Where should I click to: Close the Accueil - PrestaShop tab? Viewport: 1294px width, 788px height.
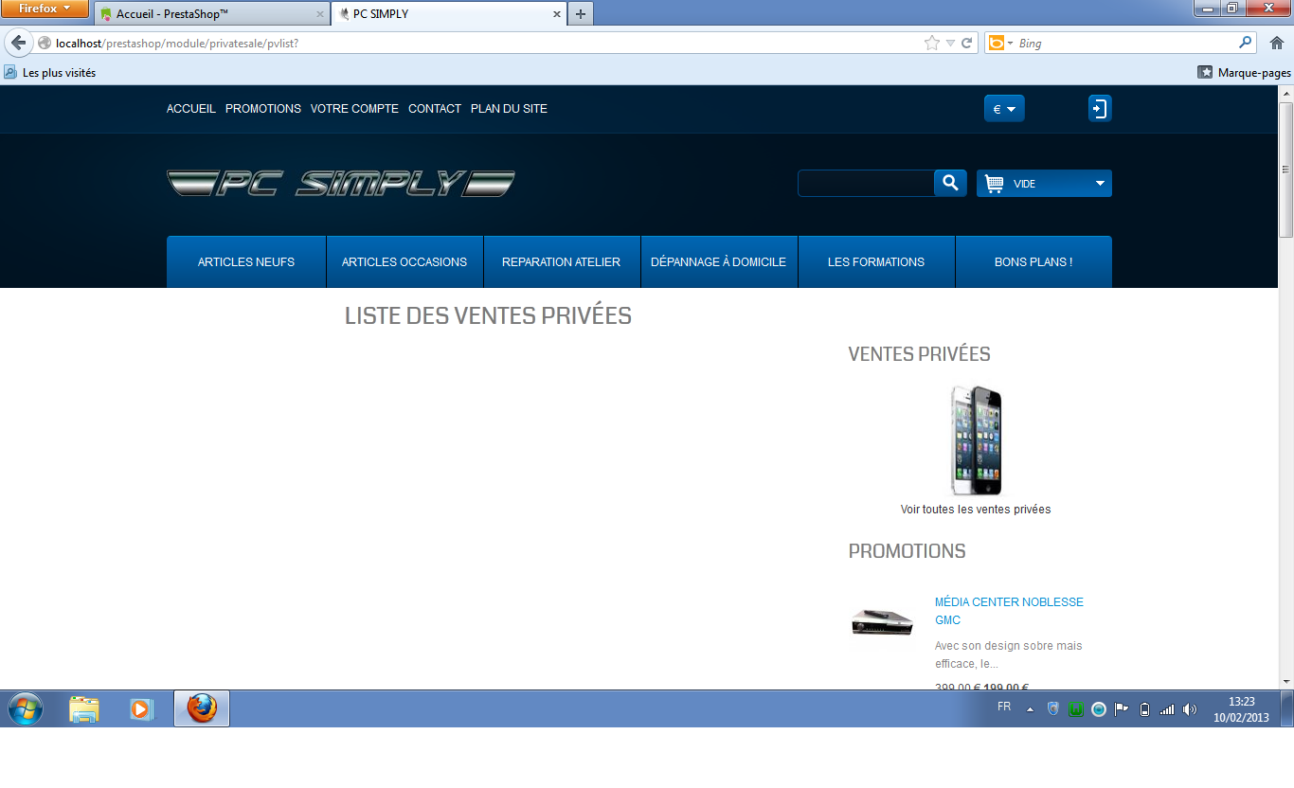coord(320,14)
